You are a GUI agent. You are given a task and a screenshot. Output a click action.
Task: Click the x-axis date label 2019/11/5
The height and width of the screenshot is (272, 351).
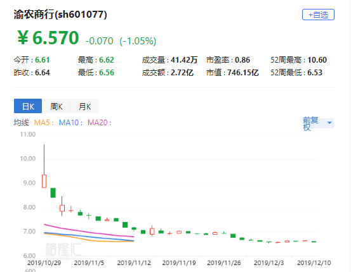[x=89, y=263]
